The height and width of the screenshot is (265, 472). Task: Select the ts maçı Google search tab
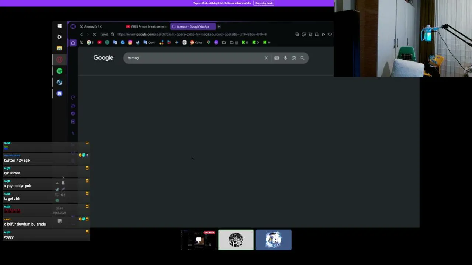coord(193,26)
